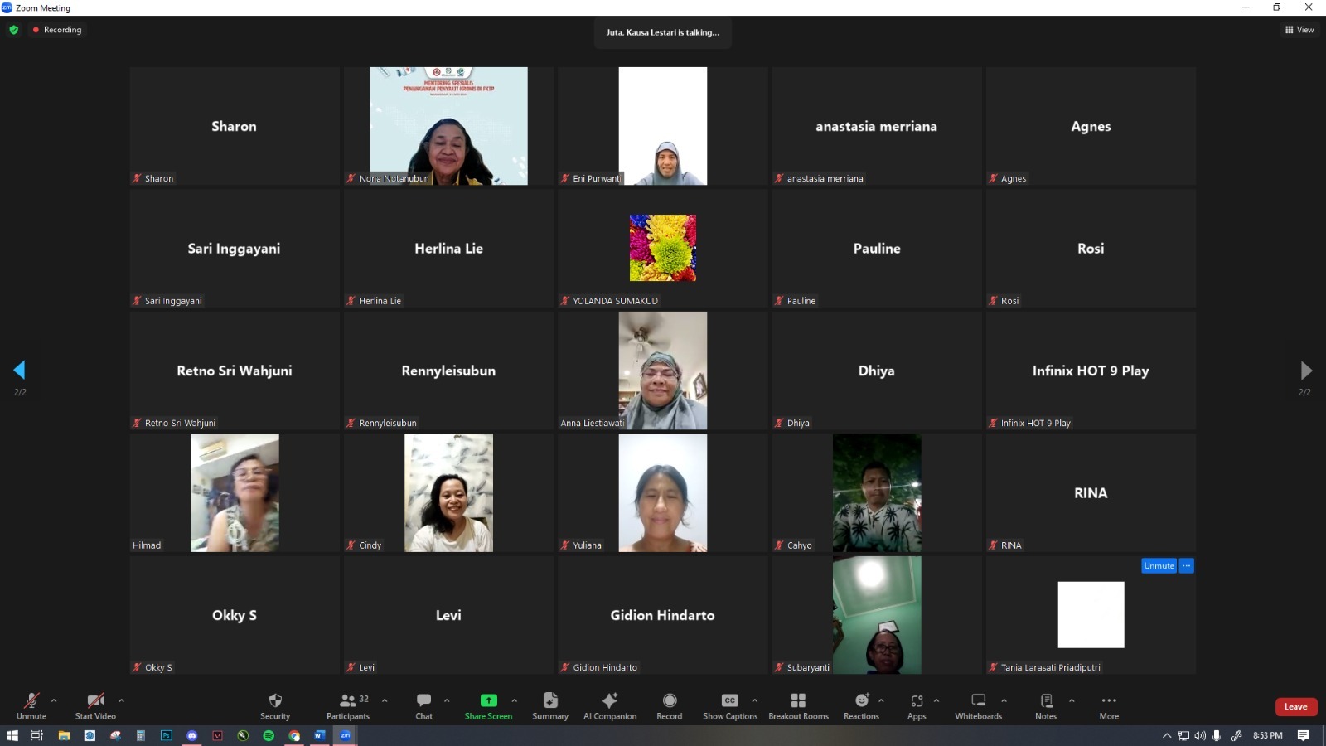Open the Chat panel
This screenshot has height=746, width=1326.
tap(423, 701)
